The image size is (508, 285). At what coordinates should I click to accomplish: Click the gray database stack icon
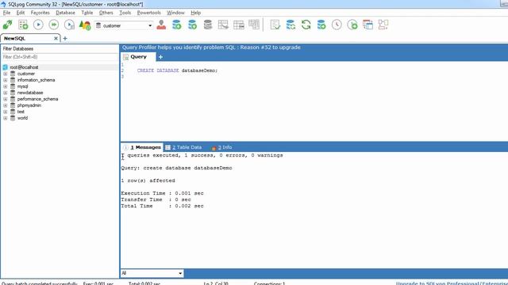tap(208, 25)
